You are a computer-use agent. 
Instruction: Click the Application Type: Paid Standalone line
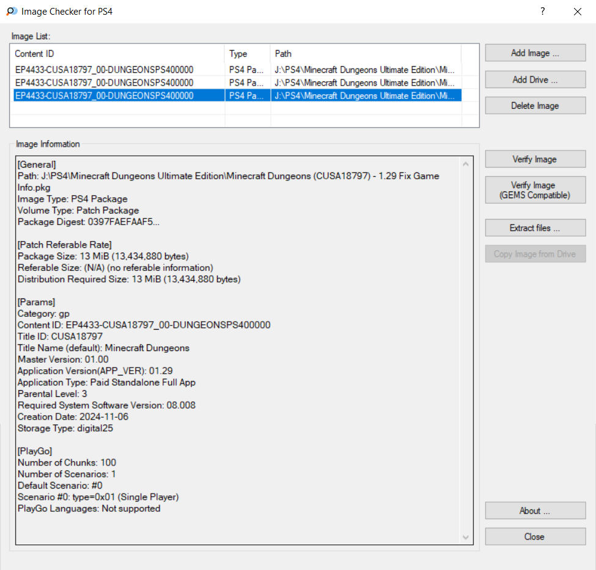(107, 382)
